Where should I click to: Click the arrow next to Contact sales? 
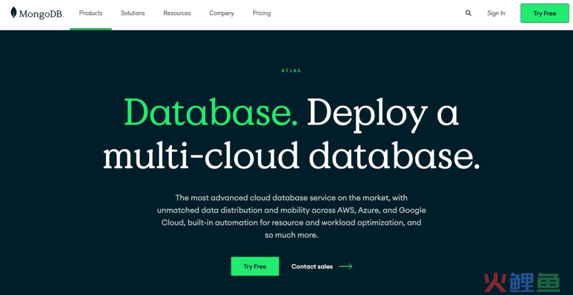click(346, 266)
